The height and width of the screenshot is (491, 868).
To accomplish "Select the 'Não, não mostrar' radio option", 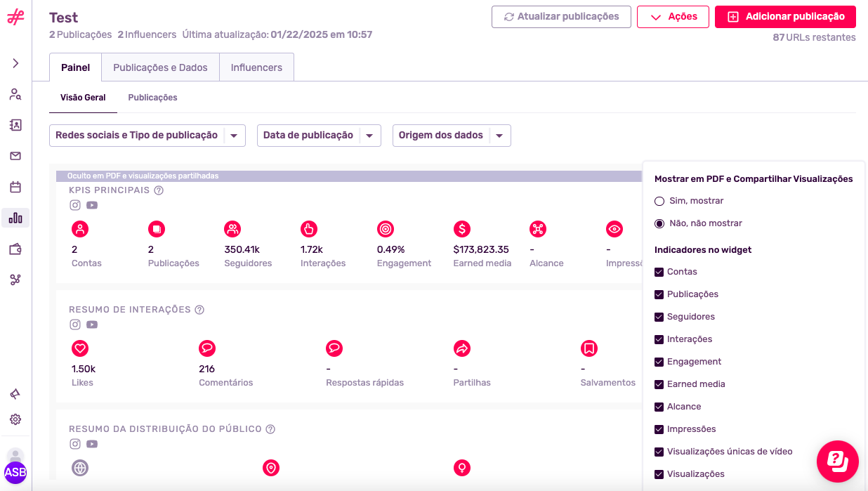I will [x=659, y=223].
